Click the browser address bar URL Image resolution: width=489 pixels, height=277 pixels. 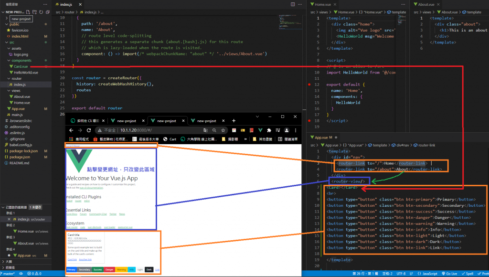[136, 130]
